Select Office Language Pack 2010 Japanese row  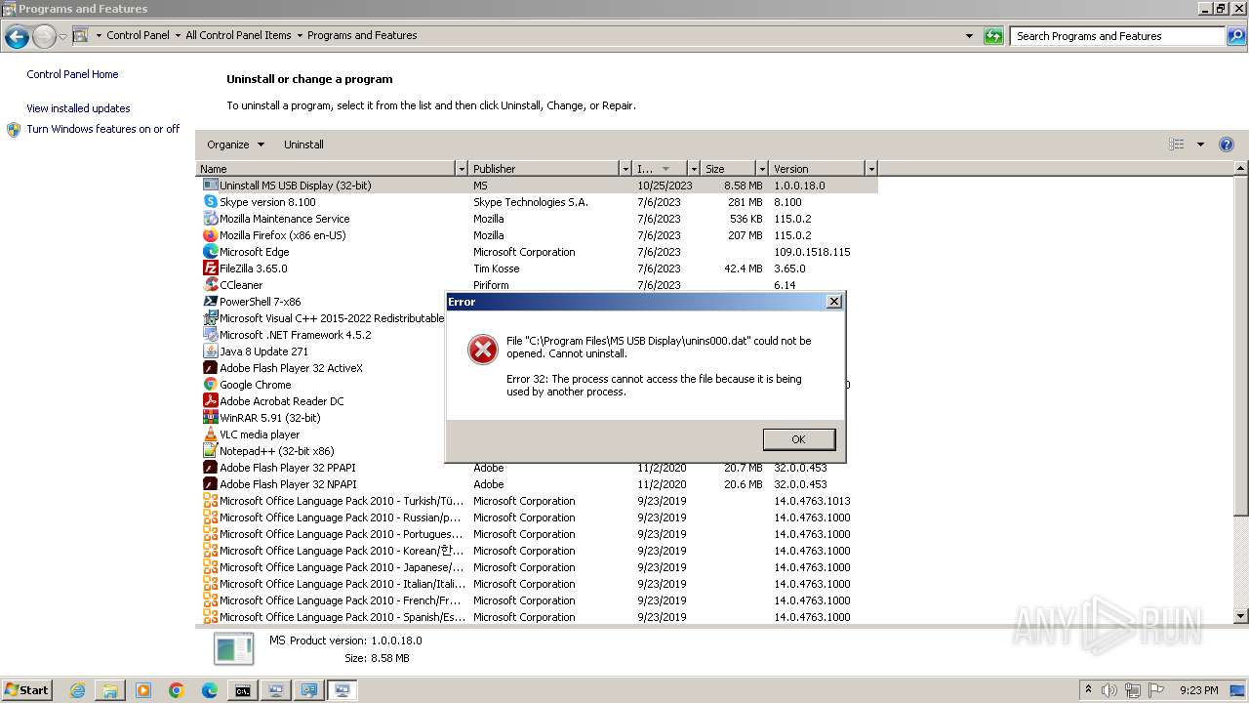pyautogui.click(x=538, y=567)
